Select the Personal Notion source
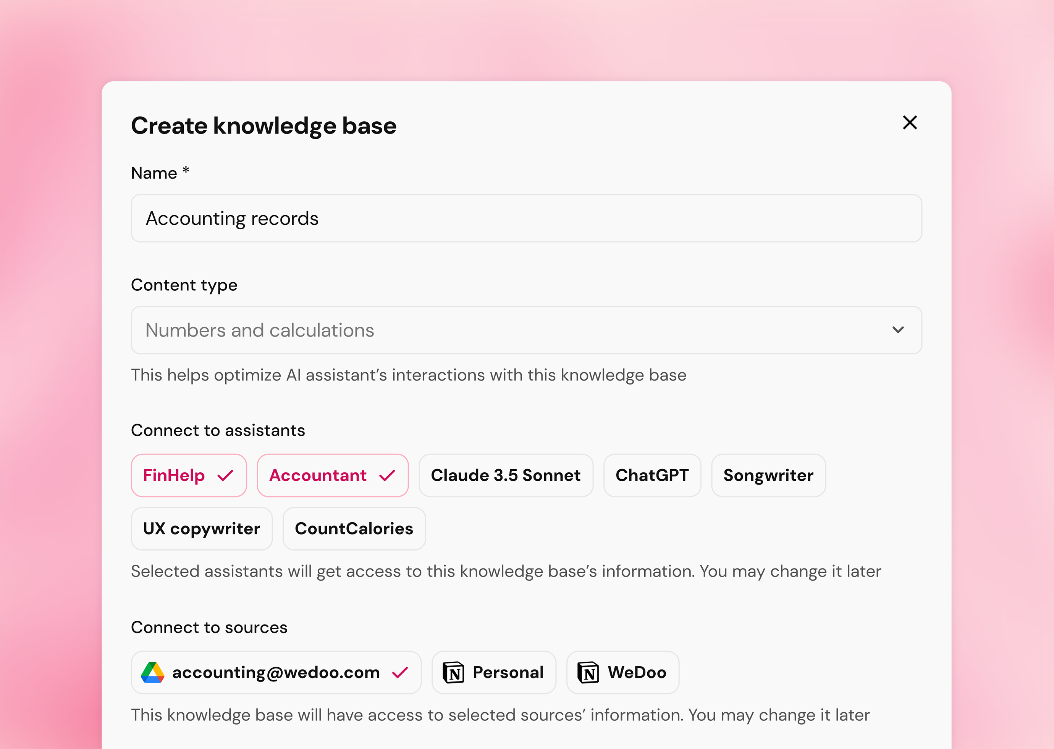This screenshot has width=1054, height=749. pos(494,672)
